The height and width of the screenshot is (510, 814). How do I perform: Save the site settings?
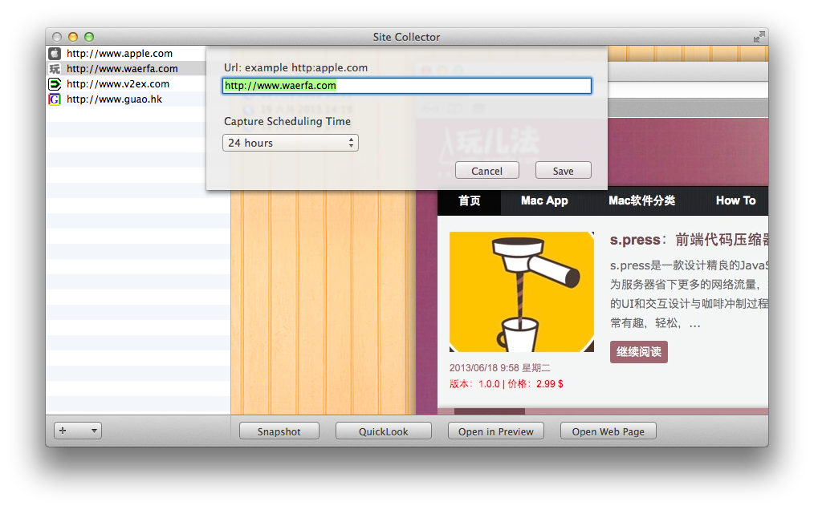(x=564, y=171)
